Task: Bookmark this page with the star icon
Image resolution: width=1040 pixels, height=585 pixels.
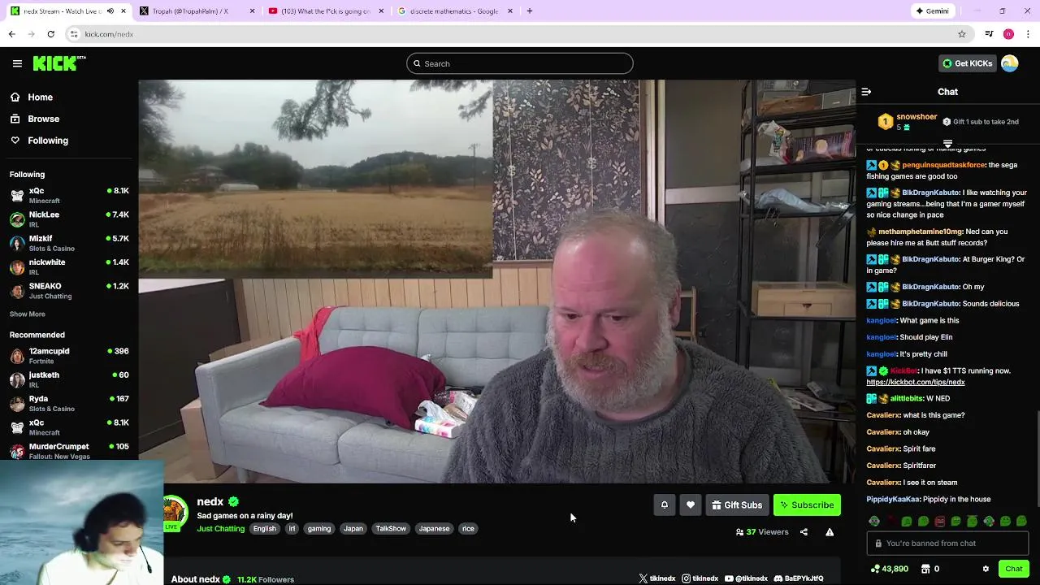Action: pos(962,34)
